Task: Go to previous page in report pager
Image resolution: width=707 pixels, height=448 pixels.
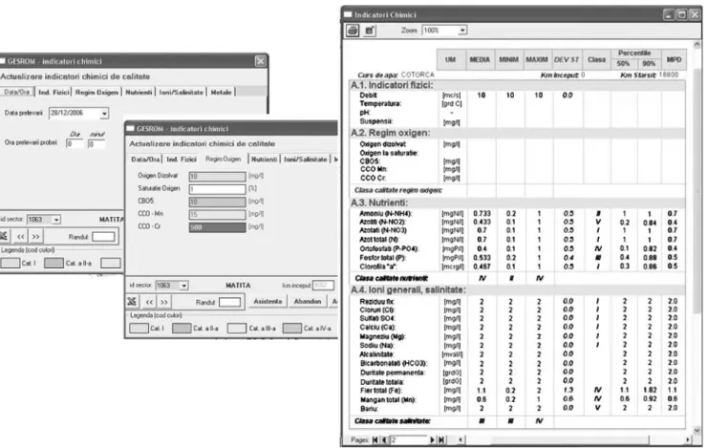Action: [x=385, y=440]
